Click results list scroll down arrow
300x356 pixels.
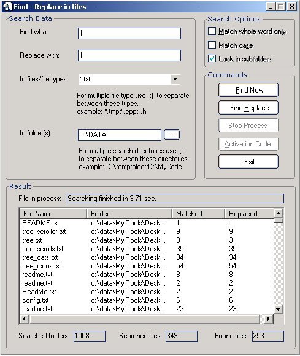[278, 309]
